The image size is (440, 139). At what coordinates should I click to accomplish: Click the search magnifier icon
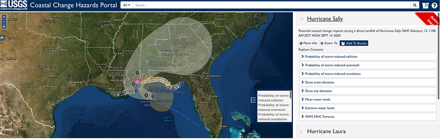point(415,5)
